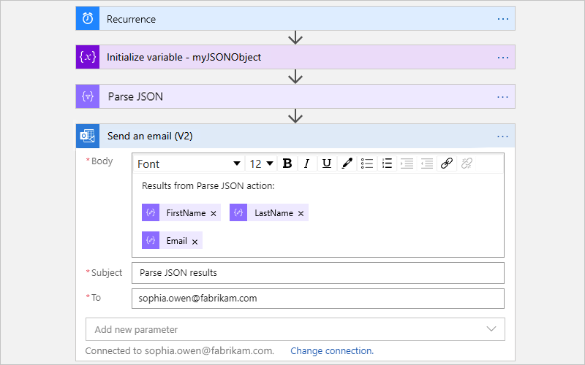Toggle underline text formatting

327,164
